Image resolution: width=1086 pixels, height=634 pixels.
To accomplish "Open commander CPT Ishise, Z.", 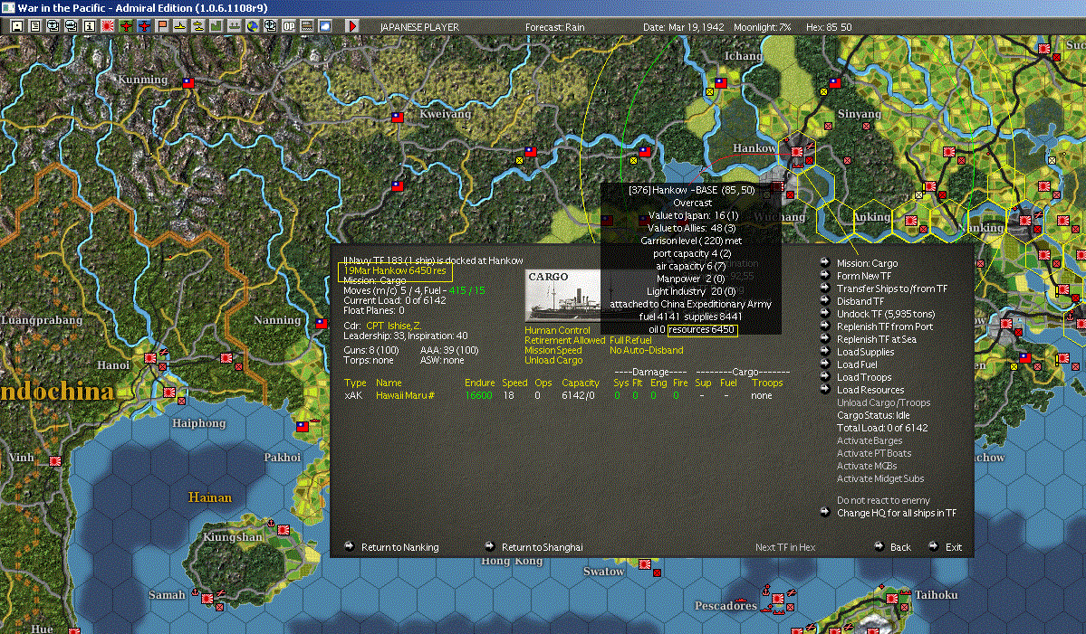I will click(x=393, y=326).
